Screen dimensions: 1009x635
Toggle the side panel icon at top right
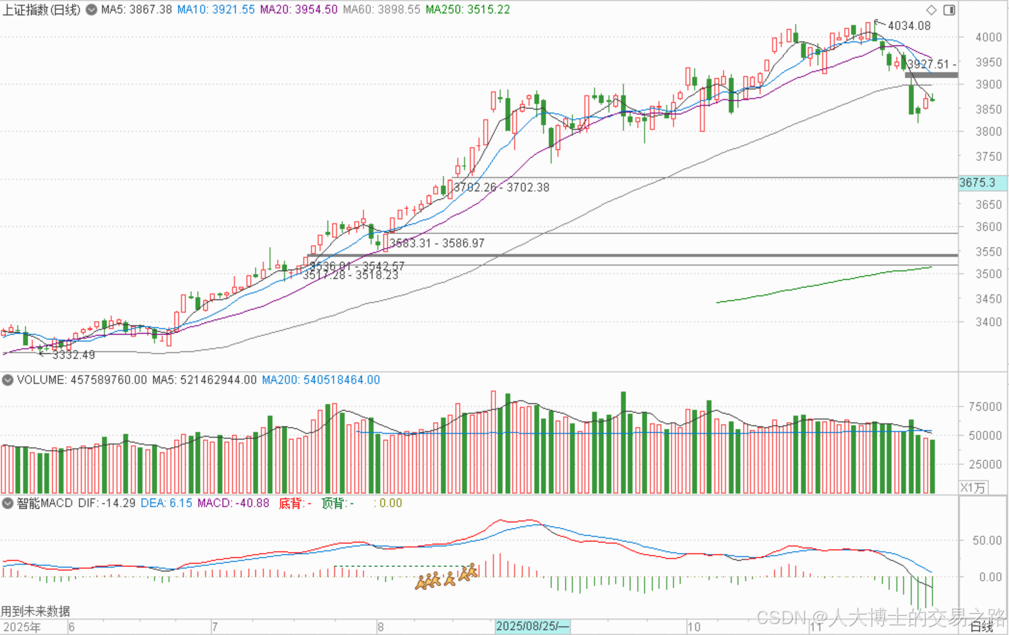pyautogui.click(x=949, y=10)
